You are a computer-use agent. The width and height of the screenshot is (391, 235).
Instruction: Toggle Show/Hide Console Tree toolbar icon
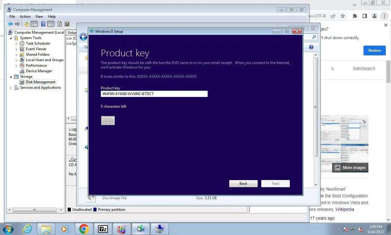34,24
